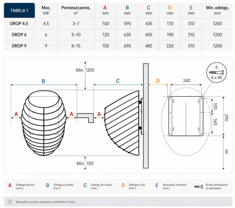The image size is (235, 208).
Task: Click value 170 in the DROP 4.5 row
Action: [170, 24]
